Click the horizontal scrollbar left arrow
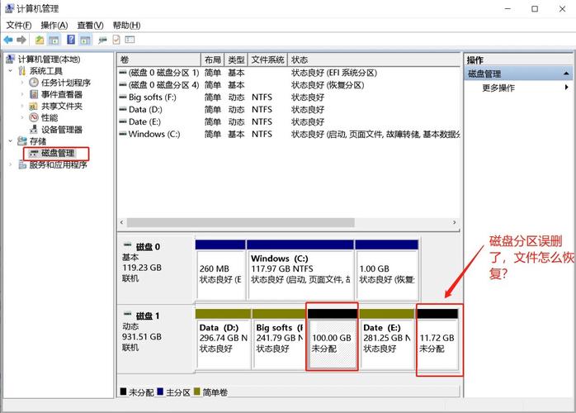The width and height of the screenshot is (576, 413). tap(122, 222)
